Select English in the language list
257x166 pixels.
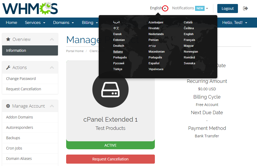(189, 34)
